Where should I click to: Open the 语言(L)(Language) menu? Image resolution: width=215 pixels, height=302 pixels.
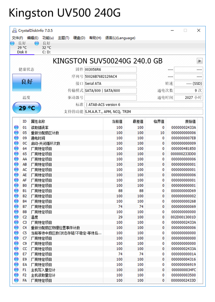(120, 38)
